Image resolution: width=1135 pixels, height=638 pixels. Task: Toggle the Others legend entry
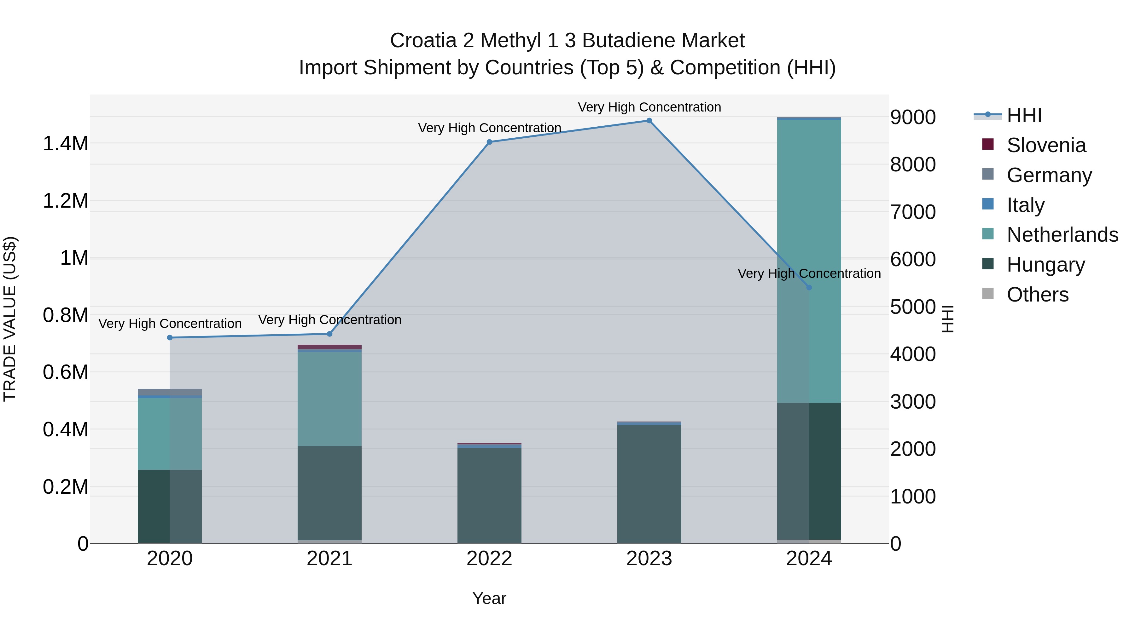(x=1025, y=295)
